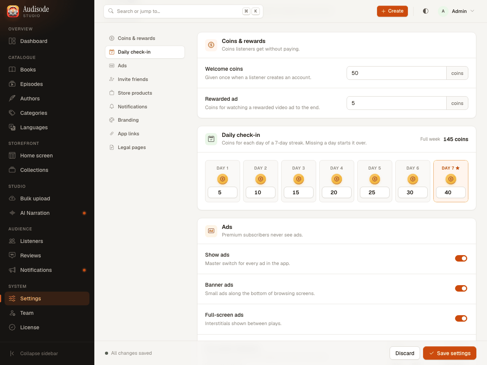The height and width of the screenshot is (365, 487).
Task: Click the Day 4 coin value field
Action: coord(337,192)
